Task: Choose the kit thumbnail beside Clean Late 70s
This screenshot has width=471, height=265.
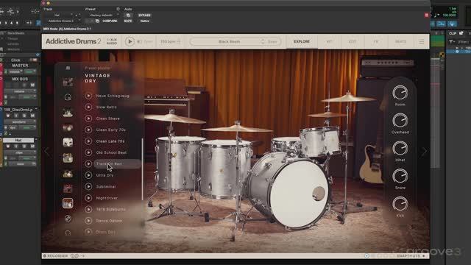Action: coord(68,142)
